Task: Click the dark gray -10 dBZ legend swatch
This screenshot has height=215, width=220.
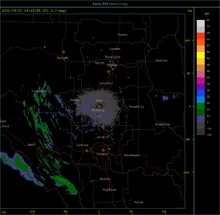Action: click(201, 132)
